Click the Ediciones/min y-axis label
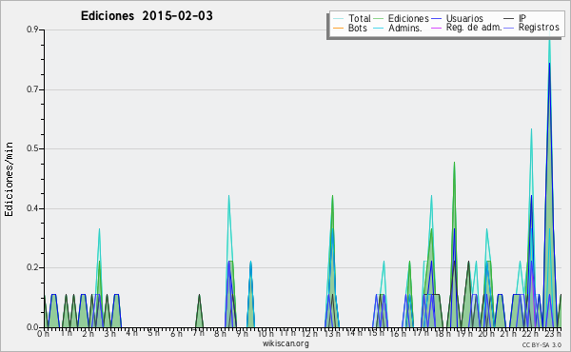The image size is (571, 352). point(9,179)
